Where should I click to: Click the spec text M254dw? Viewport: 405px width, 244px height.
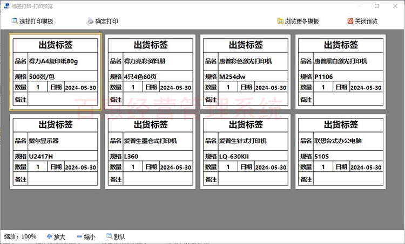coord(232,76)
